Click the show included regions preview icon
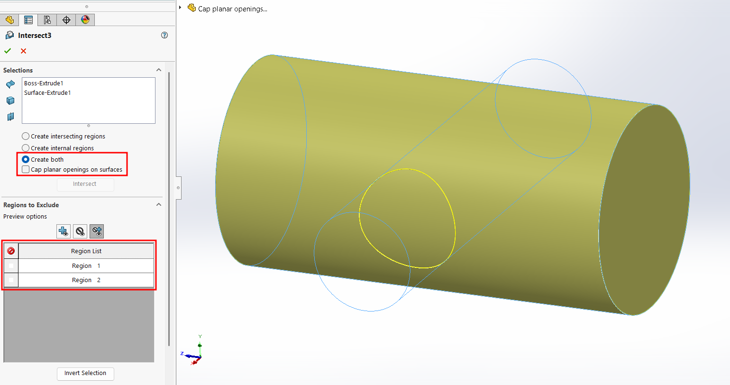This screenshot has width=730, height=385. 64,231
